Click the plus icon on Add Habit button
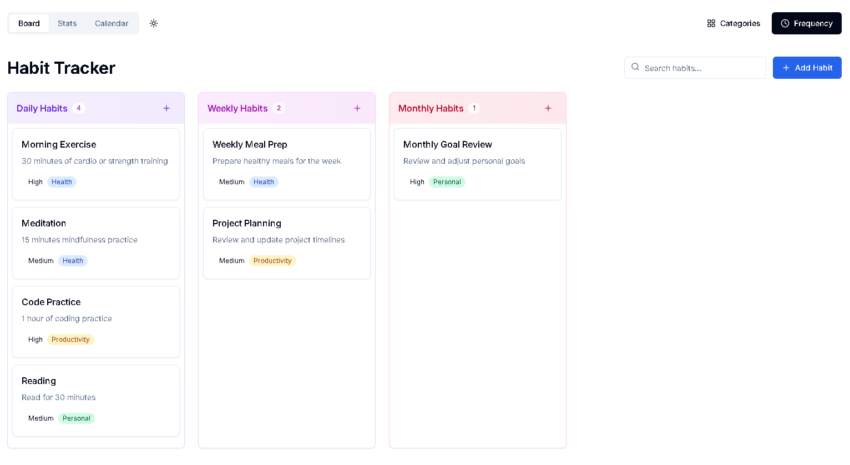The height and width of the screenshot is (465, 850). click(x=786, y=68)
